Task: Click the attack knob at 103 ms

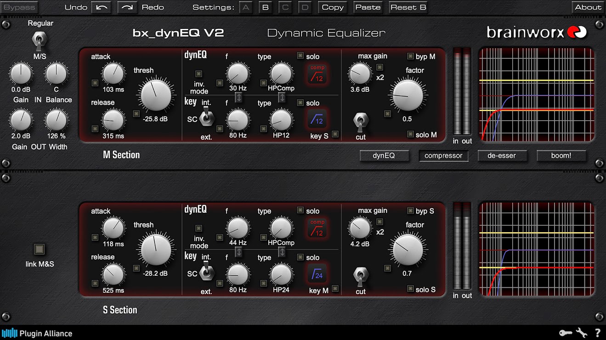Action: tap(113, 73)
